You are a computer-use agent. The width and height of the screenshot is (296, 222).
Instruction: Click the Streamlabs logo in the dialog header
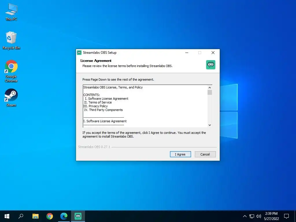pos(211,65)
